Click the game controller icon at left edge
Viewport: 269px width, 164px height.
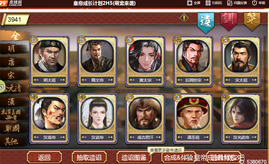click(2, 87)
